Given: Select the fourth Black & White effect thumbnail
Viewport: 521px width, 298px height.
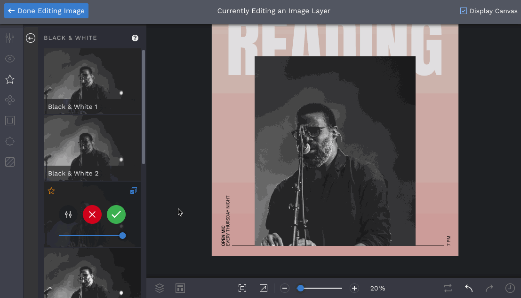Looking at the screenshot, I should [92, 273].
